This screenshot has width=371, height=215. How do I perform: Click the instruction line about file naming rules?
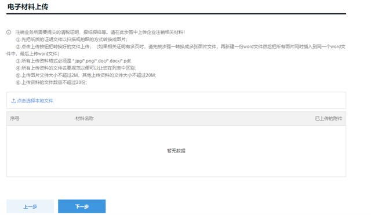point(76,68)
